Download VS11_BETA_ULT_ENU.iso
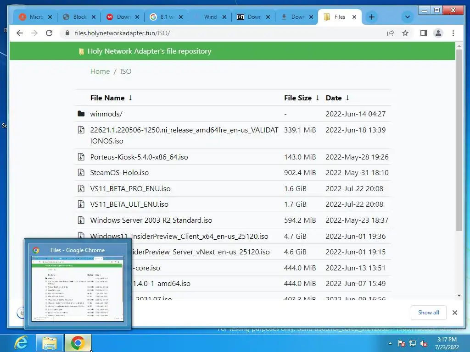470x352 pixels. coord(129,204)
